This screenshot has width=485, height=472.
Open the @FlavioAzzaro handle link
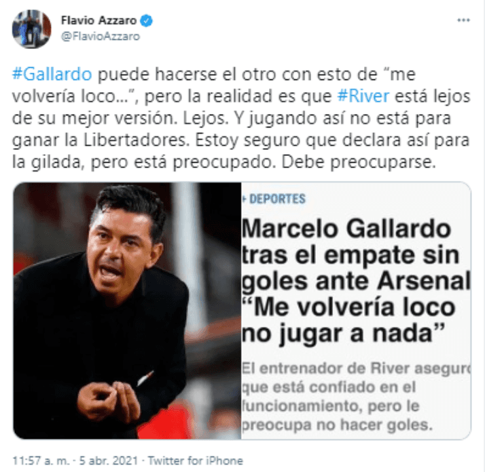pyautogui.click(x=101, y=37)
